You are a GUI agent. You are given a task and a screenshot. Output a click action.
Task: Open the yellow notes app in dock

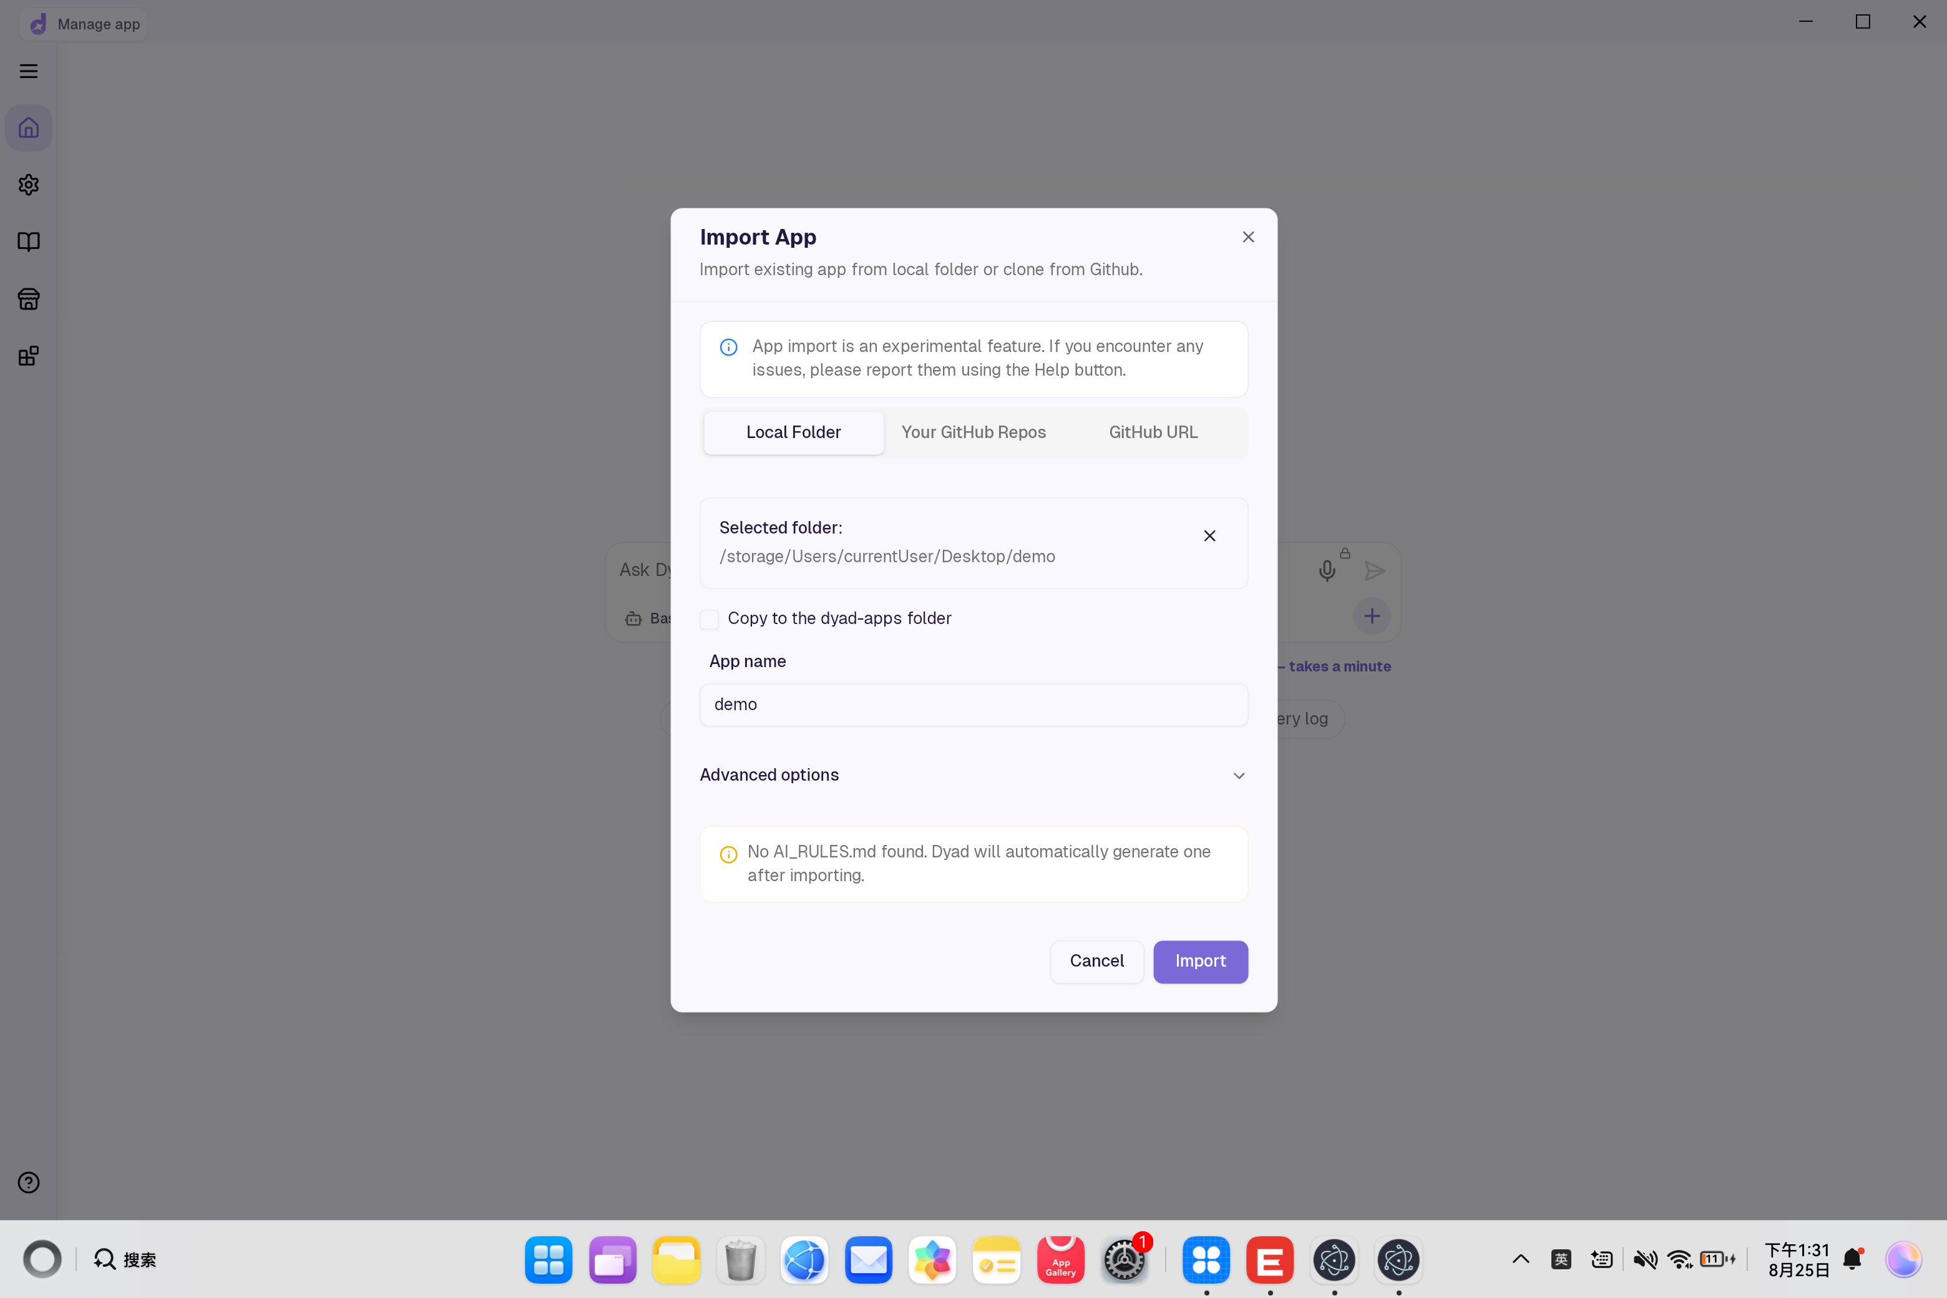[997, 1260]
